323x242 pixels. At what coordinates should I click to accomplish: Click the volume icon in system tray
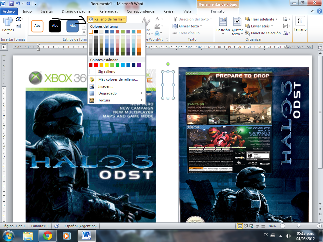[288, 236]
